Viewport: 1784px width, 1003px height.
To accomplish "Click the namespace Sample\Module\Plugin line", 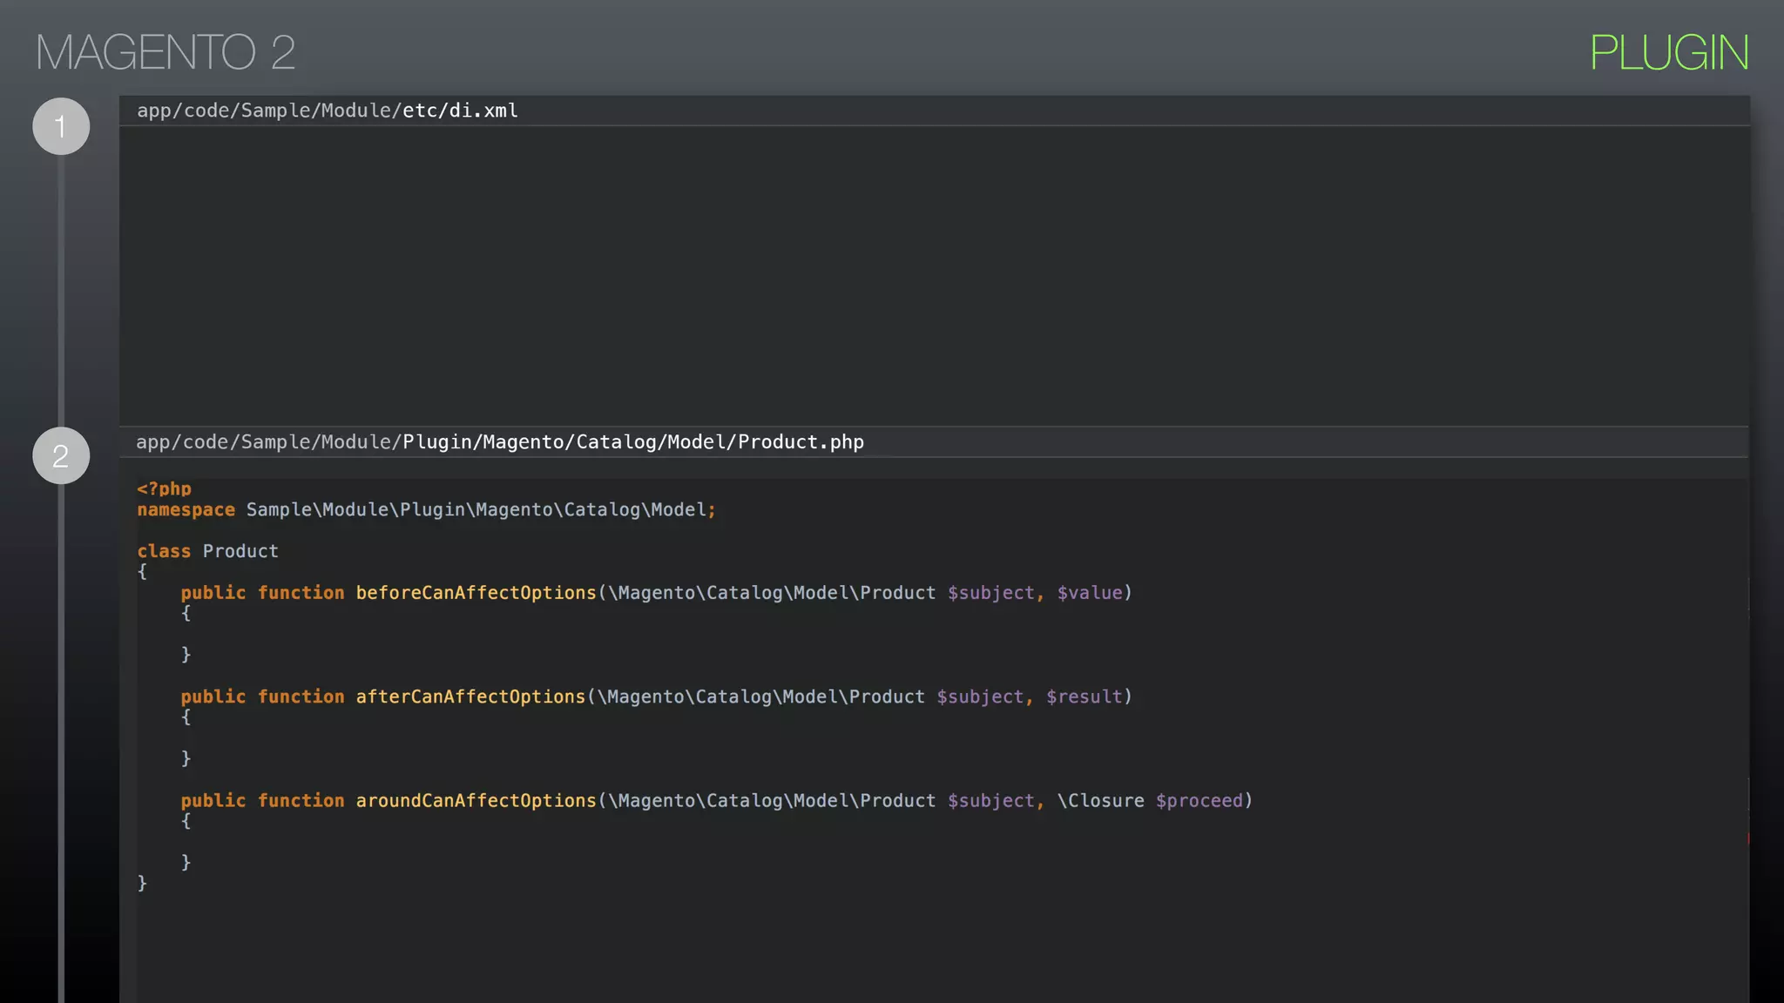I will 426,509.
